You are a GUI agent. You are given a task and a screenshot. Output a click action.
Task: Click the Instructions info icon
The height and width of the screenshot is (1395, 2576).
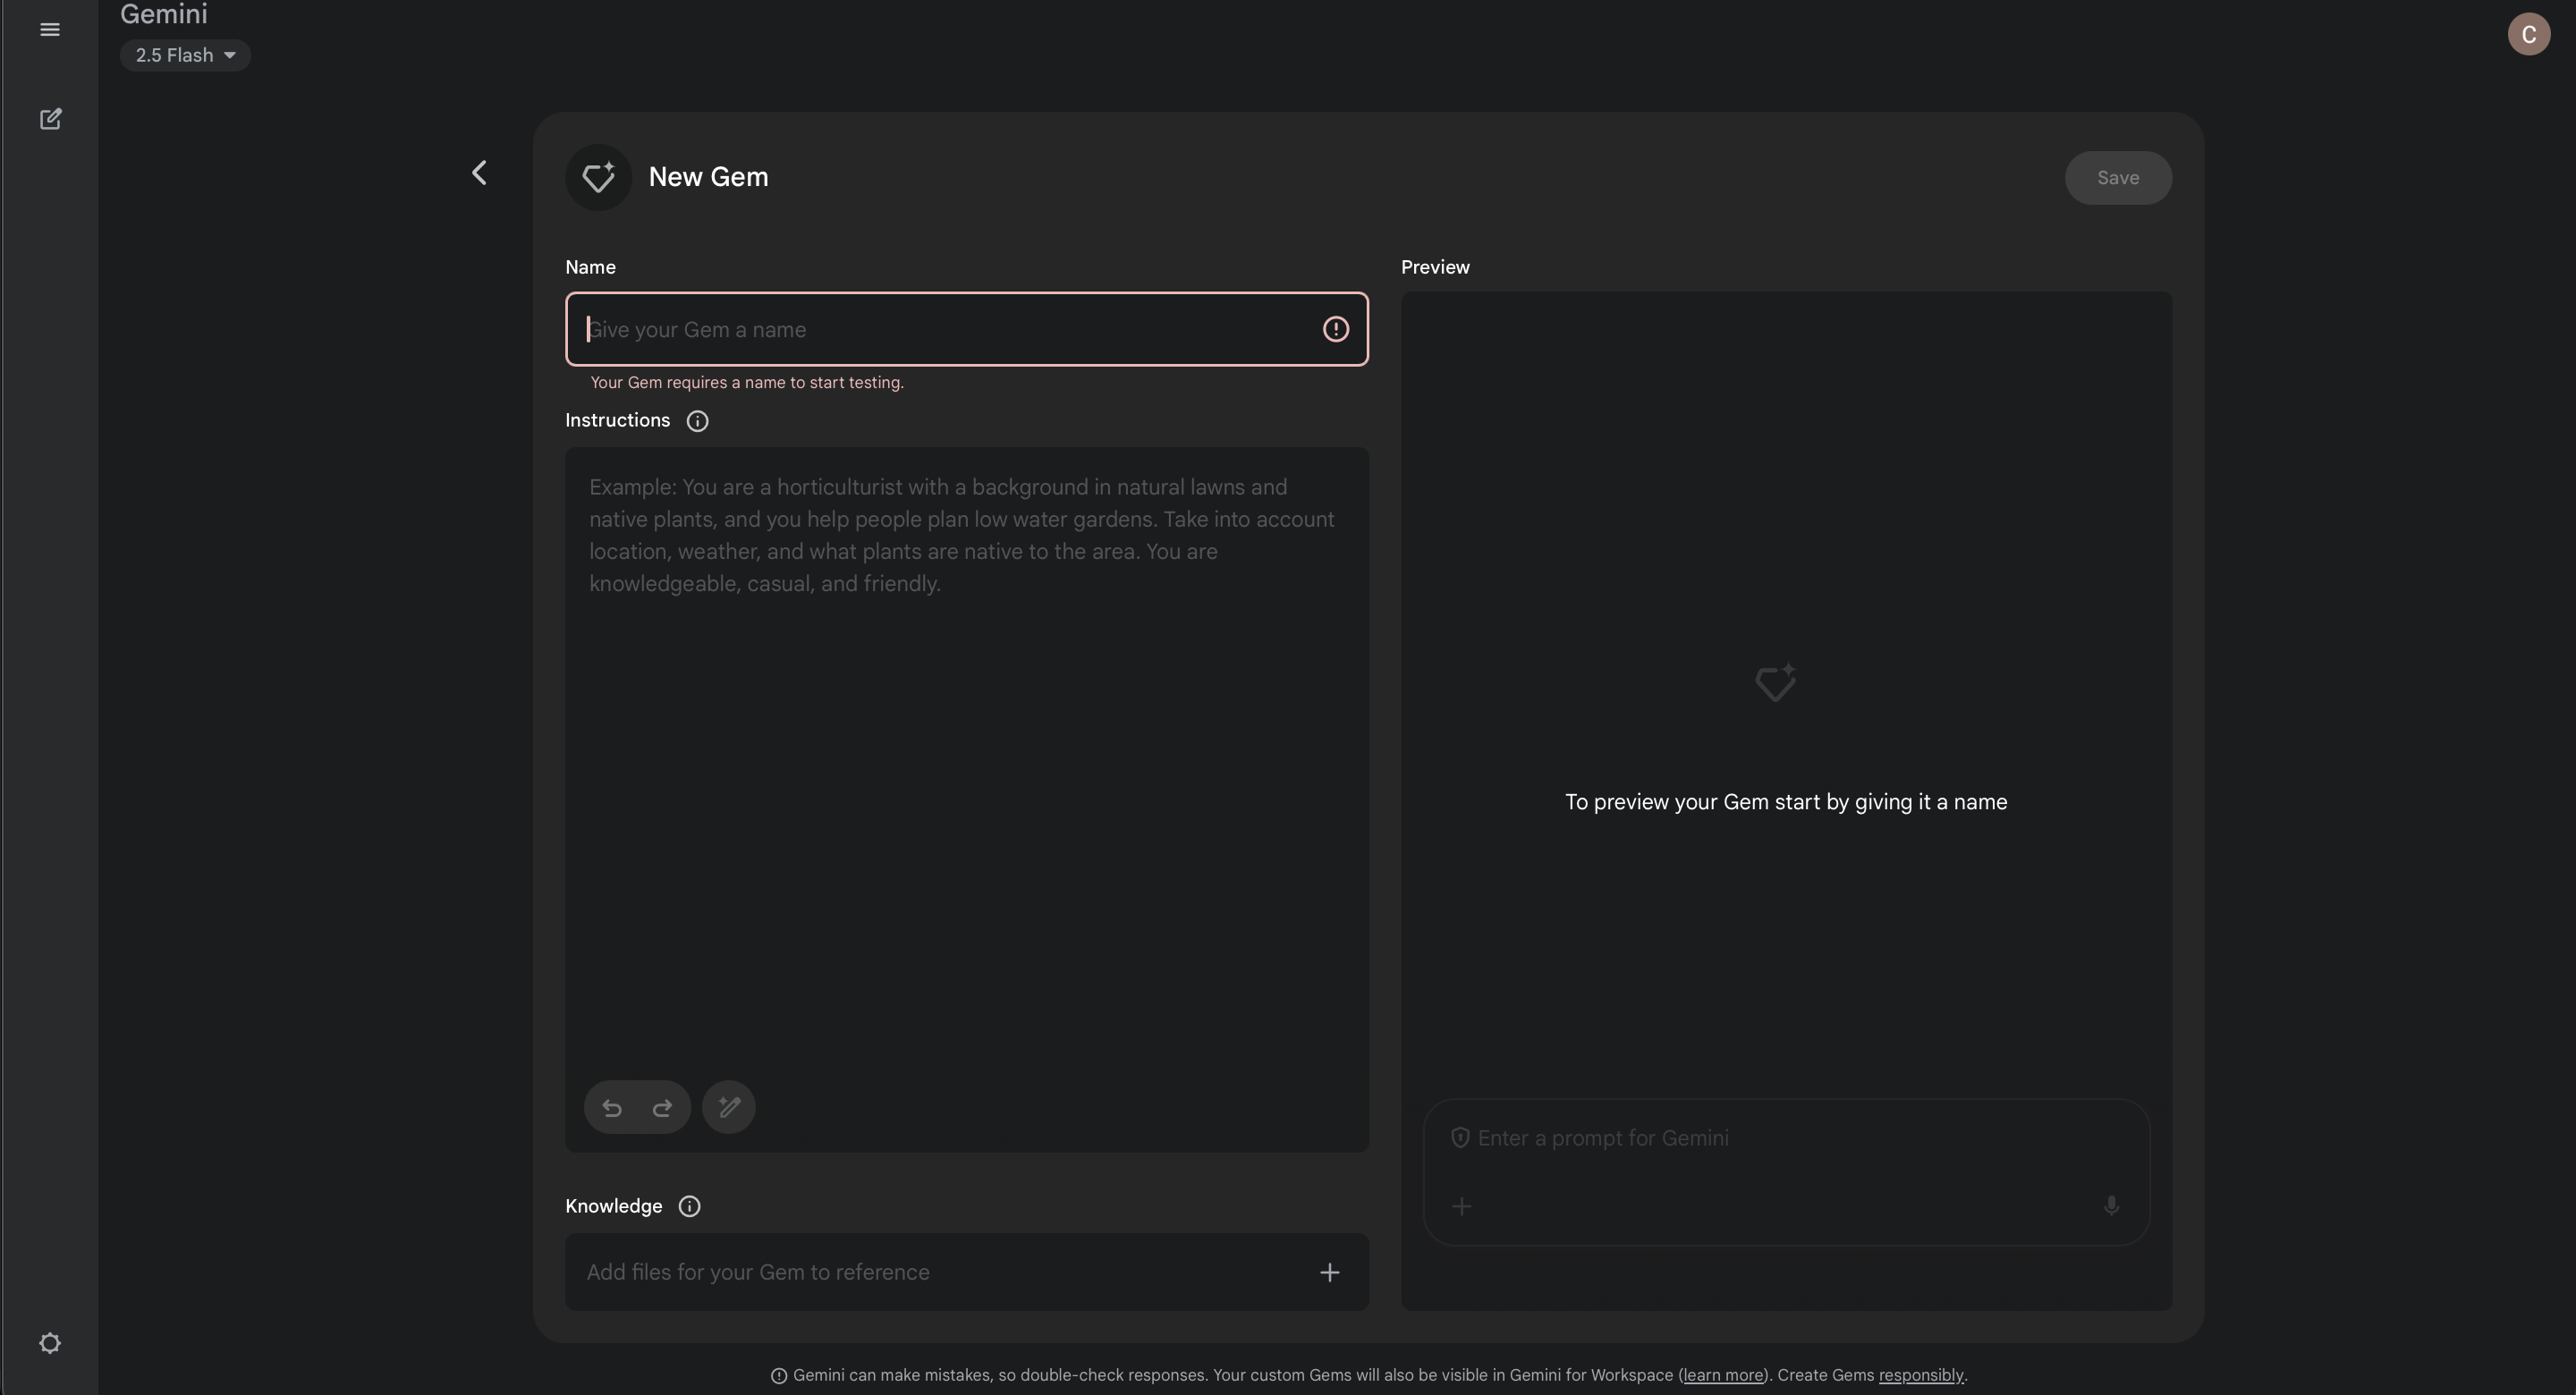click(x=697, y=420)
